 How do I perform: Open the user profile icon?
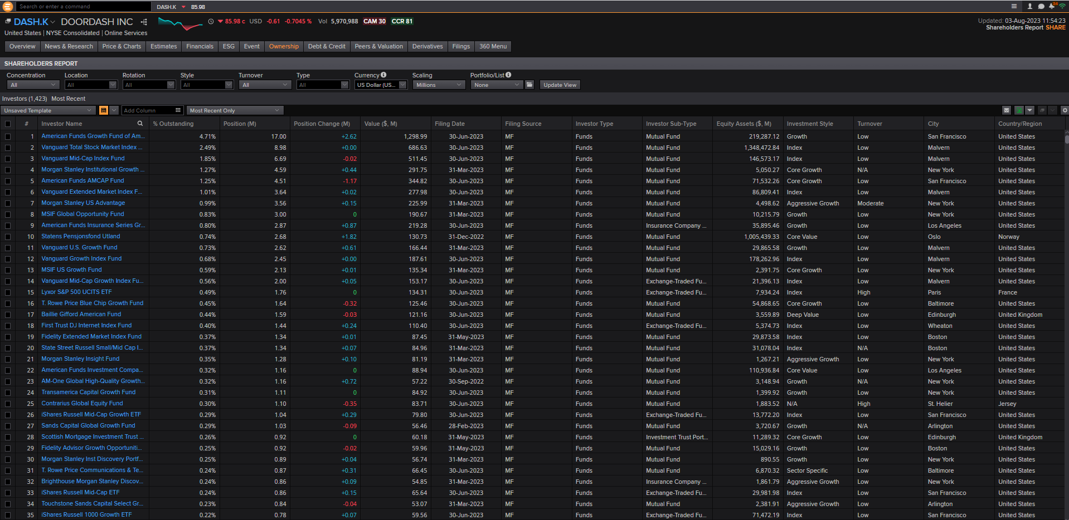click(x=1029, y=6)
